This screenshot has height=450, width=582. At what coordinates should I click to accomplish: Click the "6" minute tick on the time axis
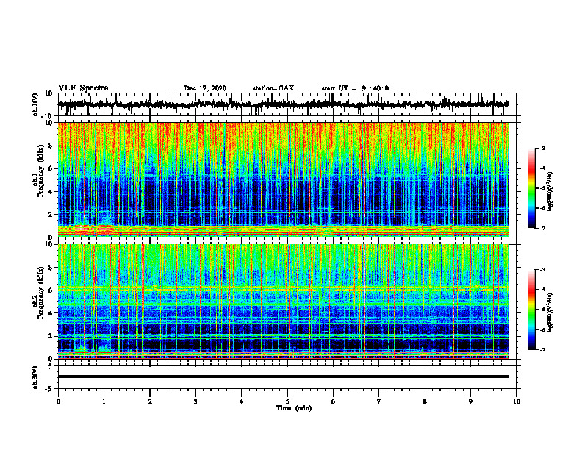click(334, 401)
